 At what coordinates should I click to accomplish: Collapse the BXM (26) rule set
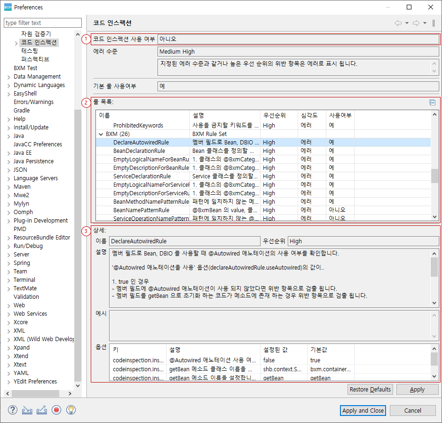pos(101,134)
